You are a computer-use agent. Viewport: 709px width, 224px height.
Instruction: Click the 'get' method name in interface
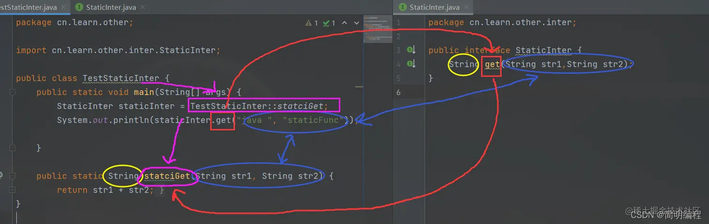pos(493,64)
